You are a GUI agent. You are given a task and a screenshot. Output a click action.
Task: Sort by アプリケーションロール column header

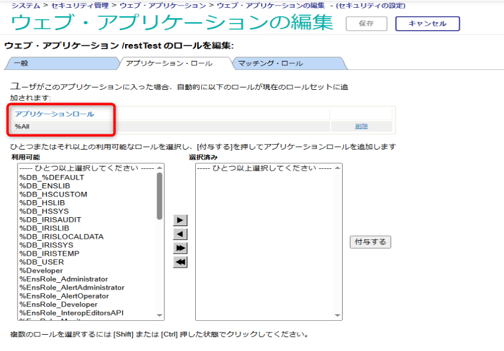[54, 113]
